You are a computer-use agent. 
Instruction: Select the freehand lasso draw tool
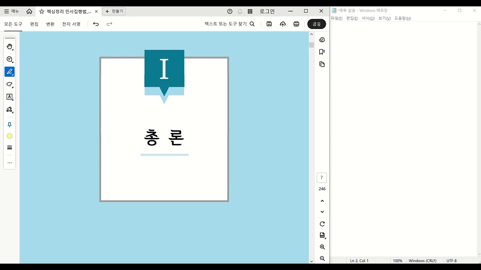pos(10,84)
